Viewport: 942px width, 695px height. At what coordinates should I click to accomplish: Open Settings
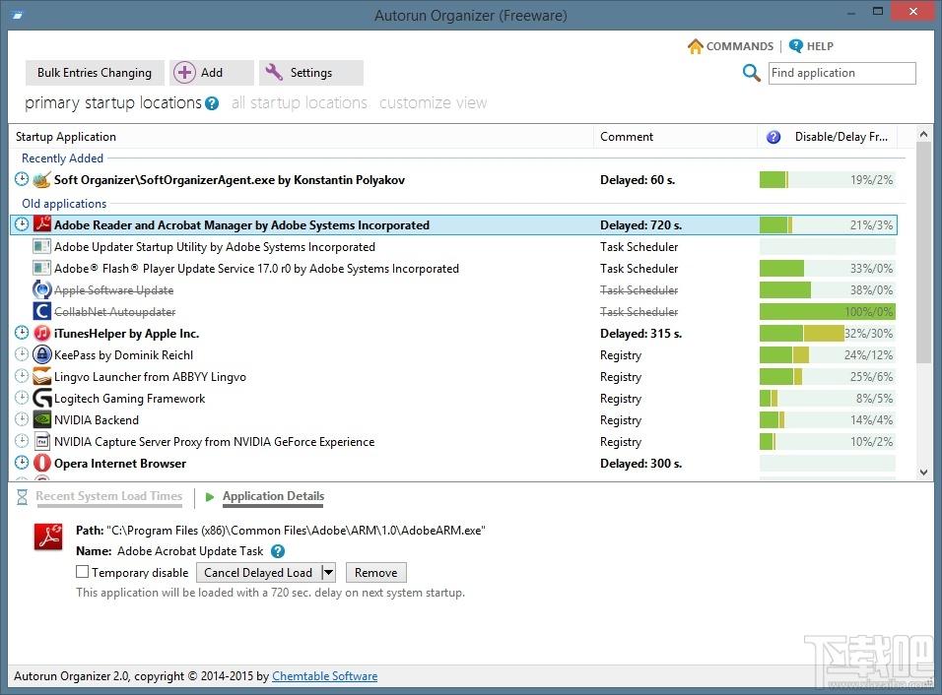tap(310, 73)
